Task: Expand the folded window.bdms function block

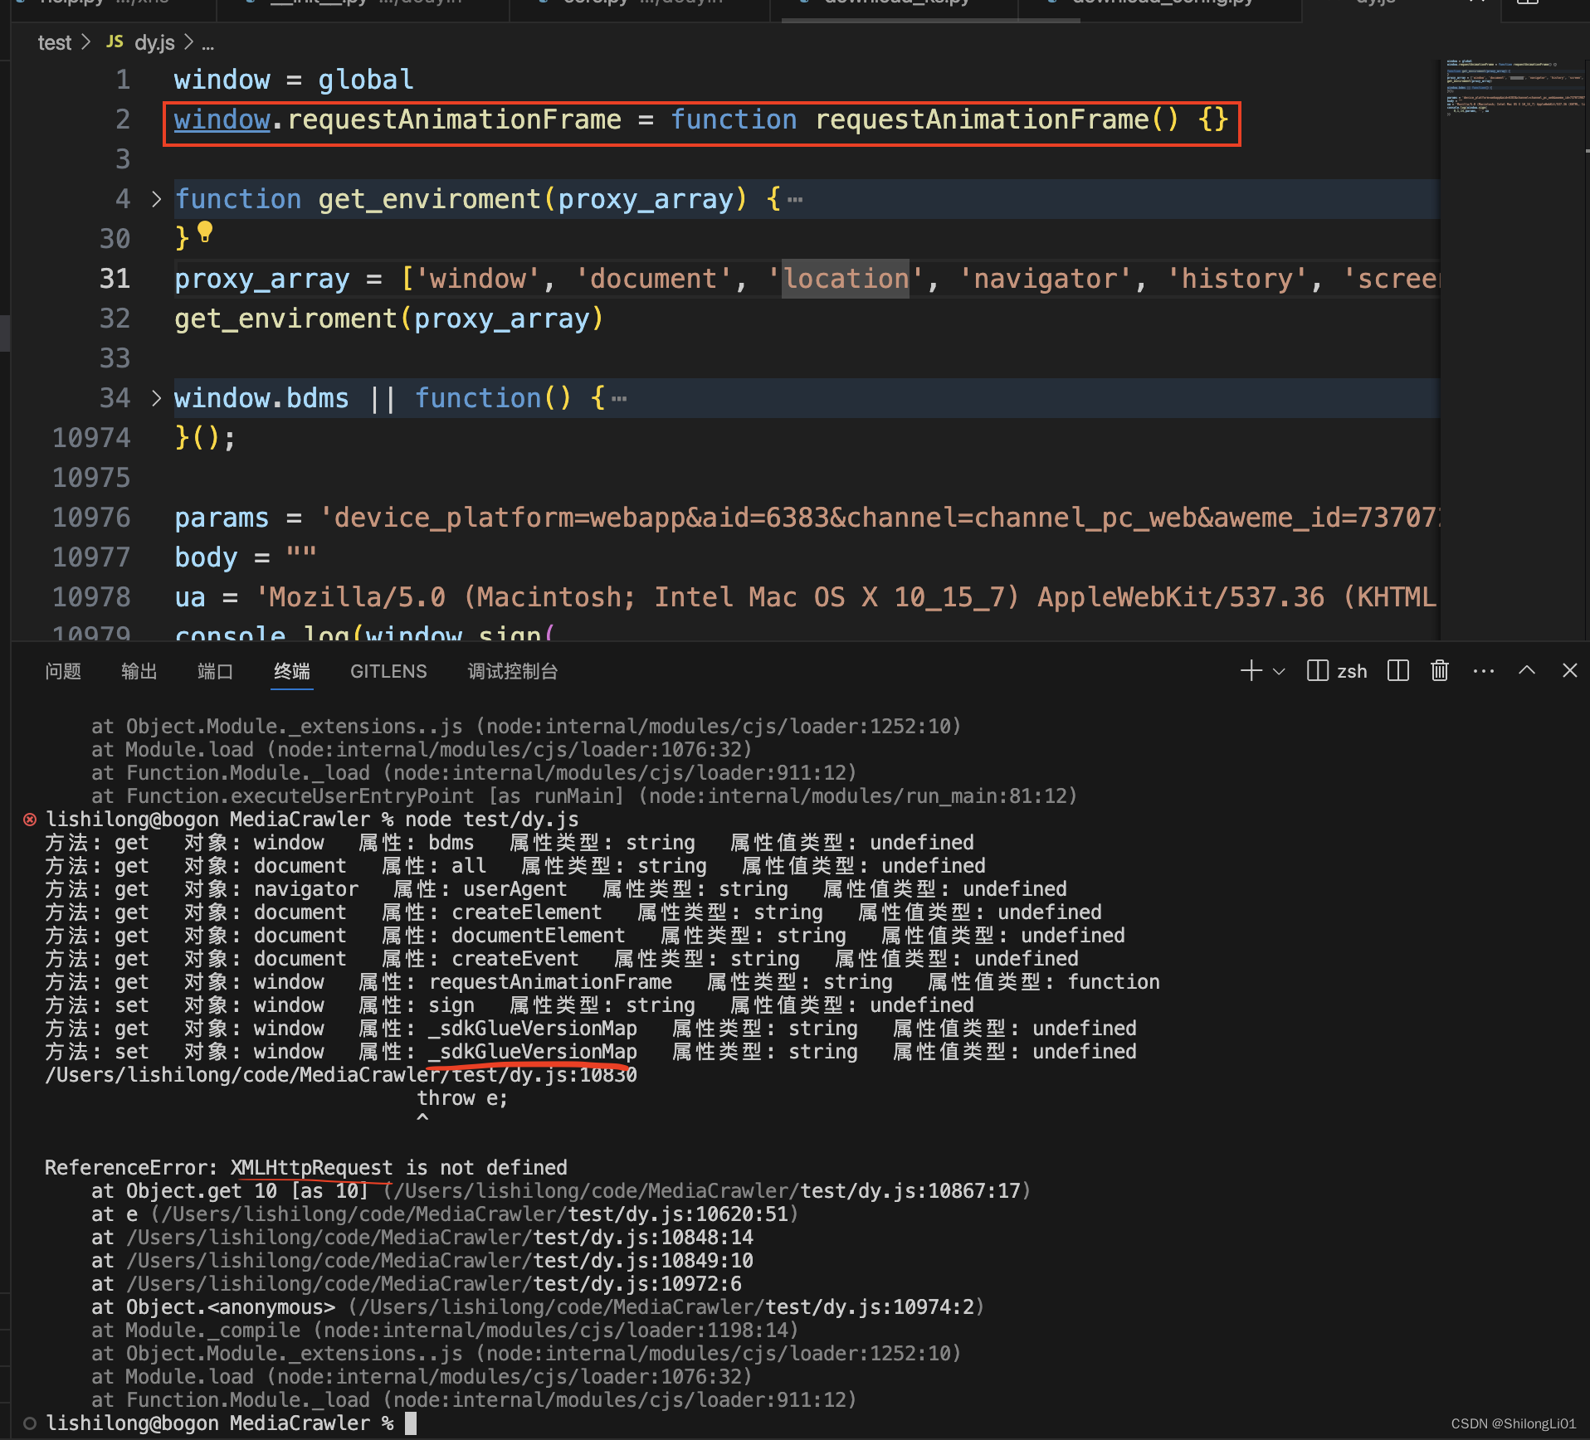Action: (156, 398)
